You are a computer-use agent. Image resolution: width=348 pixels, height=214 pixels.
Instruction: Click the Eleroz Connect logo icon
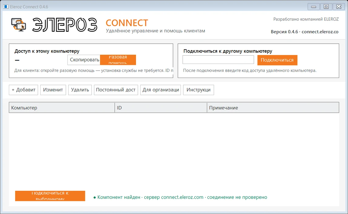19,25
